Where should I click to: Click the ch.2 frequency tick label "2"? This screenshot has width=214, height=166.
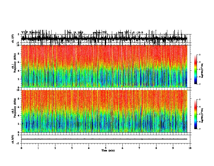[19, 124]
